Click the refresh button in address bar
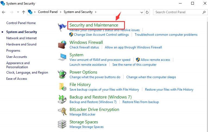Image resolution: width=208 pixels, height=132 pixels. tap(147, 12)
